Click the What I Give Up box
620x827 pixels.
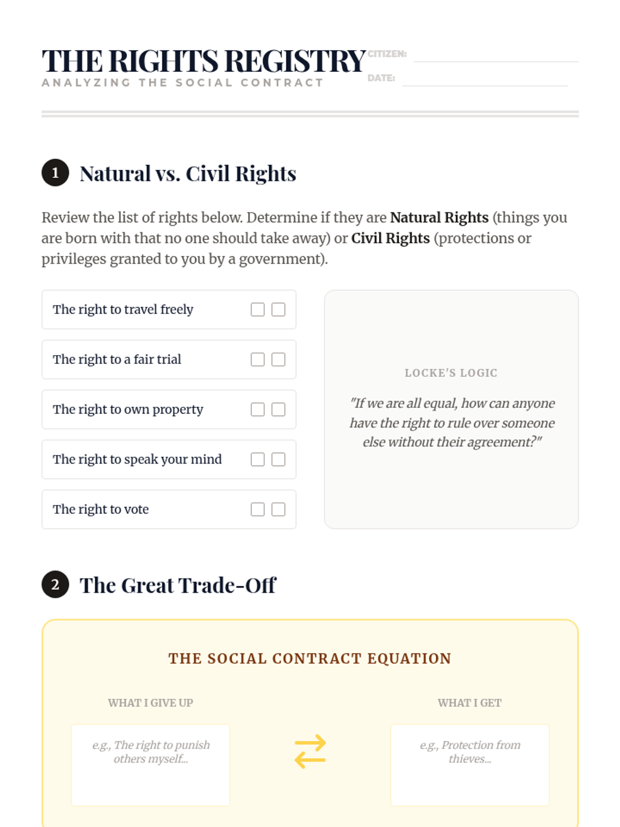pos(150,765)
